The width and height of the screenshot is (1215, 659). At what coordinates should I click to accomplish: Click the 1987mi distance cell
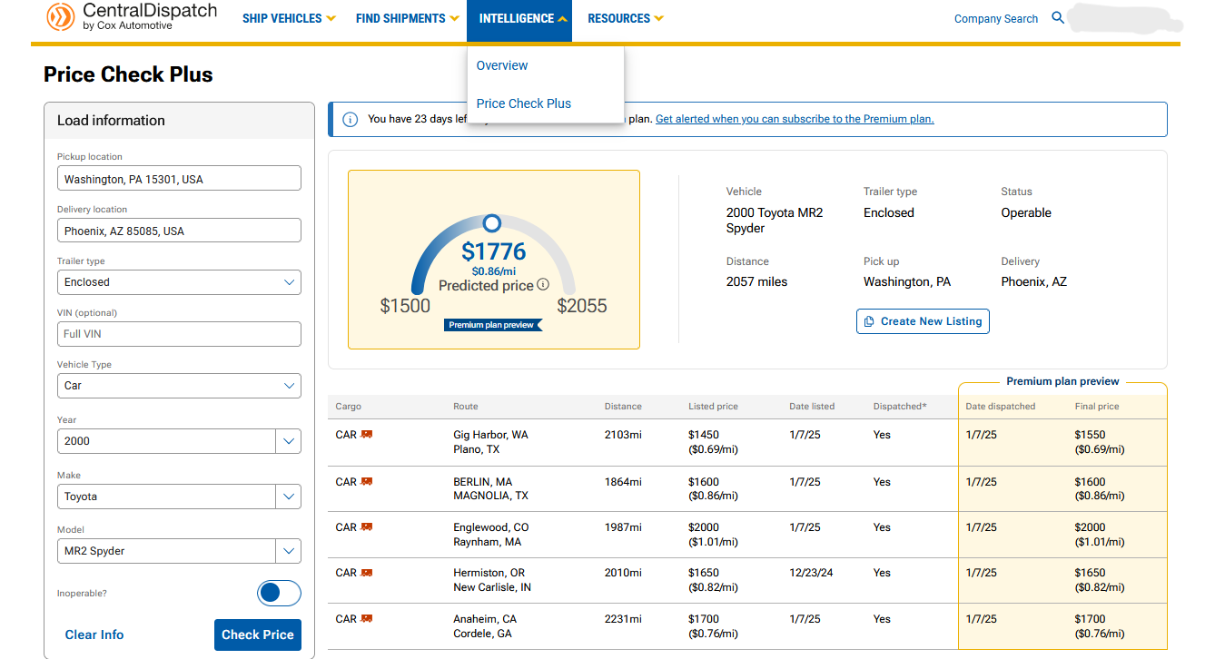(623, 527)
